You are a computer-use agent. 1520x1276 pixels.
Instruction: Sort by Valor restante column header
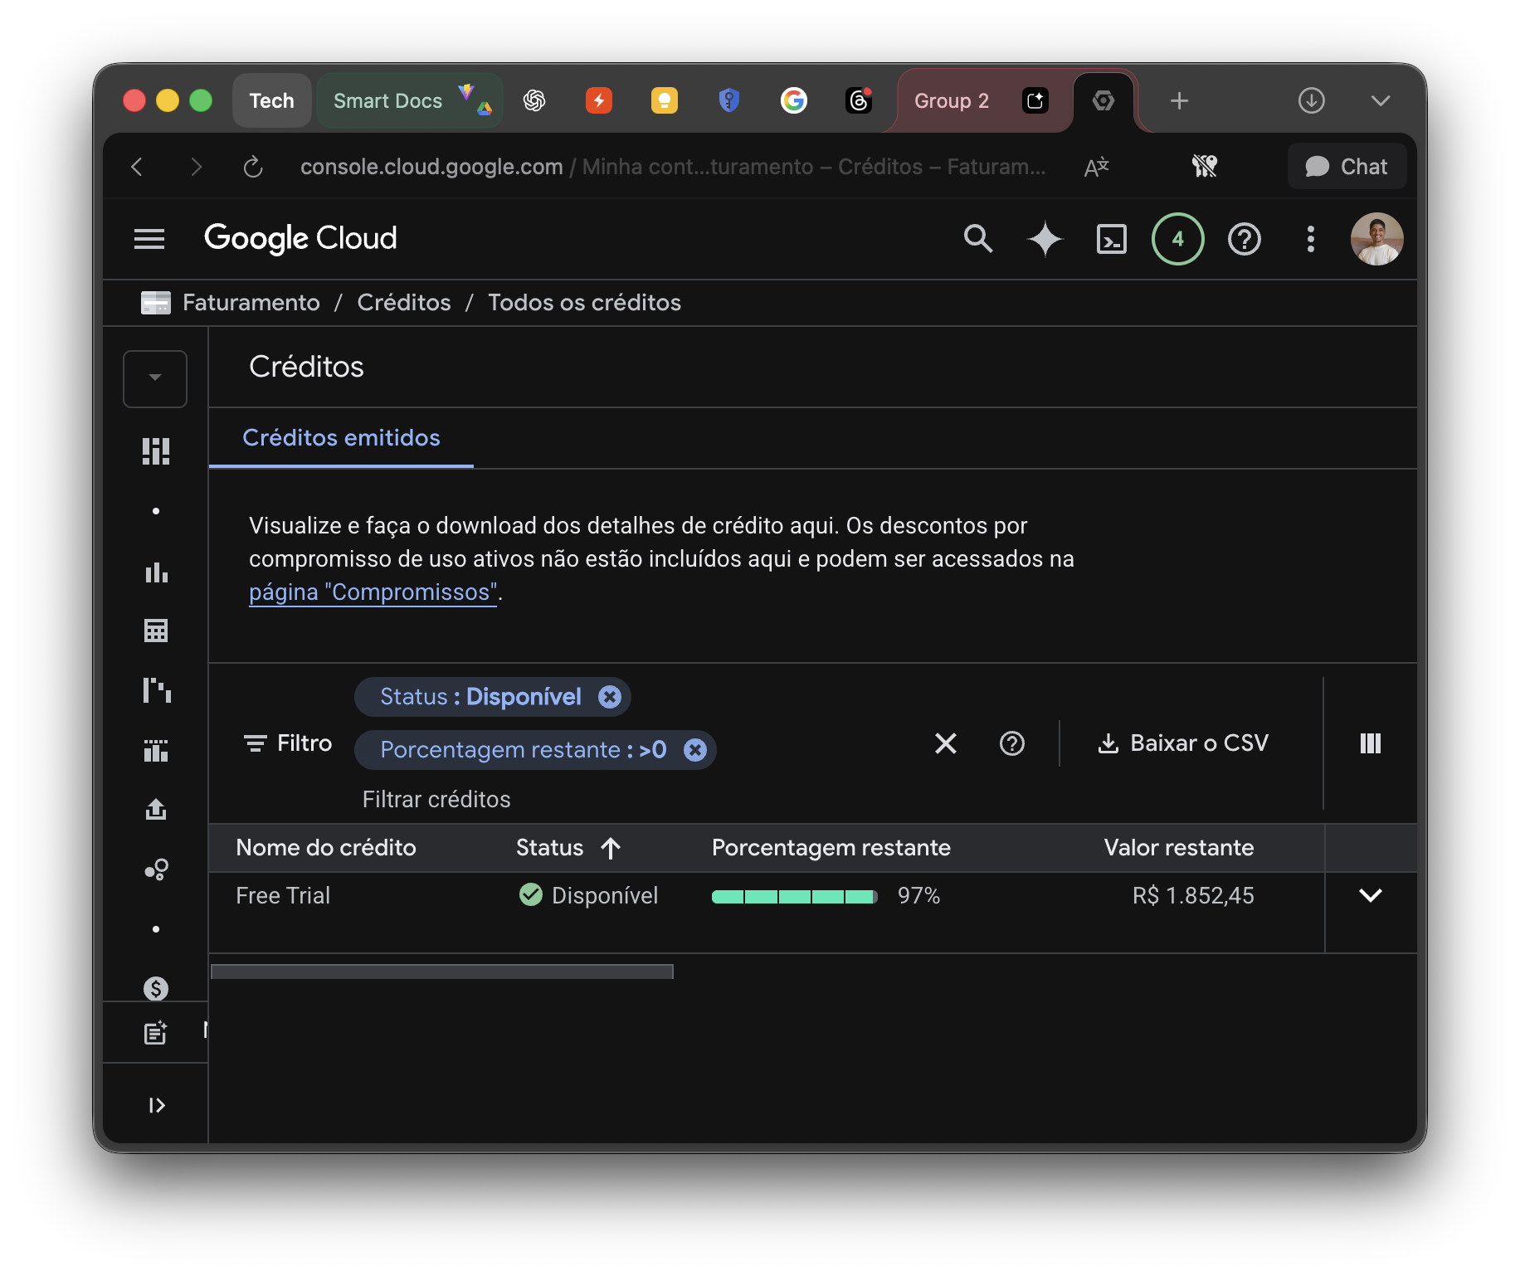(x=1178, y=848)
